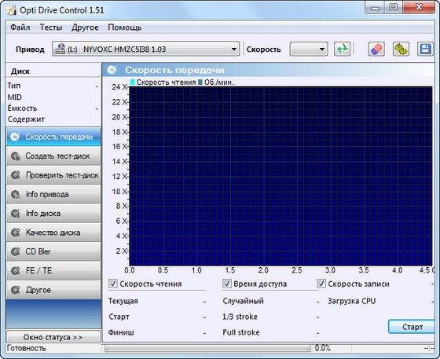Expand the Скорость speed dropdown
Viewport: 440px width, 359px height.
point(308,49)
